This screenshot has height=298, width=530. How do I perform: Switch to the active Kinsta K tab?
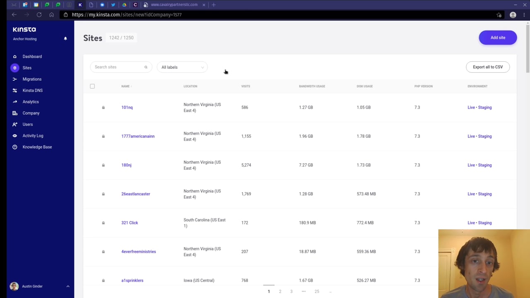pos(80,5)
